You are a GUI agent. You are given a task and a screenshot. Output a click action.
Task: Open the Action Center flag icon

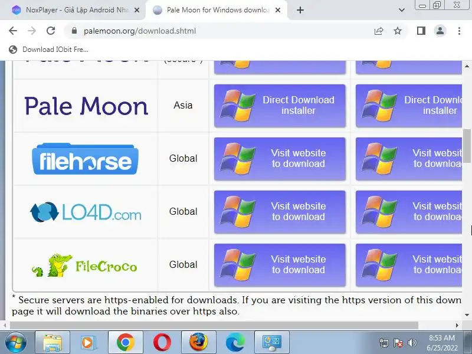click(398, 343)
